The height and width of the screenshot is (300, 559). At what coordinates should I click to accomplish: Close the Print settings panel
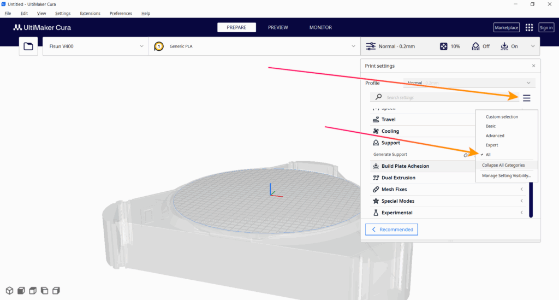click(x=534, y=66)
